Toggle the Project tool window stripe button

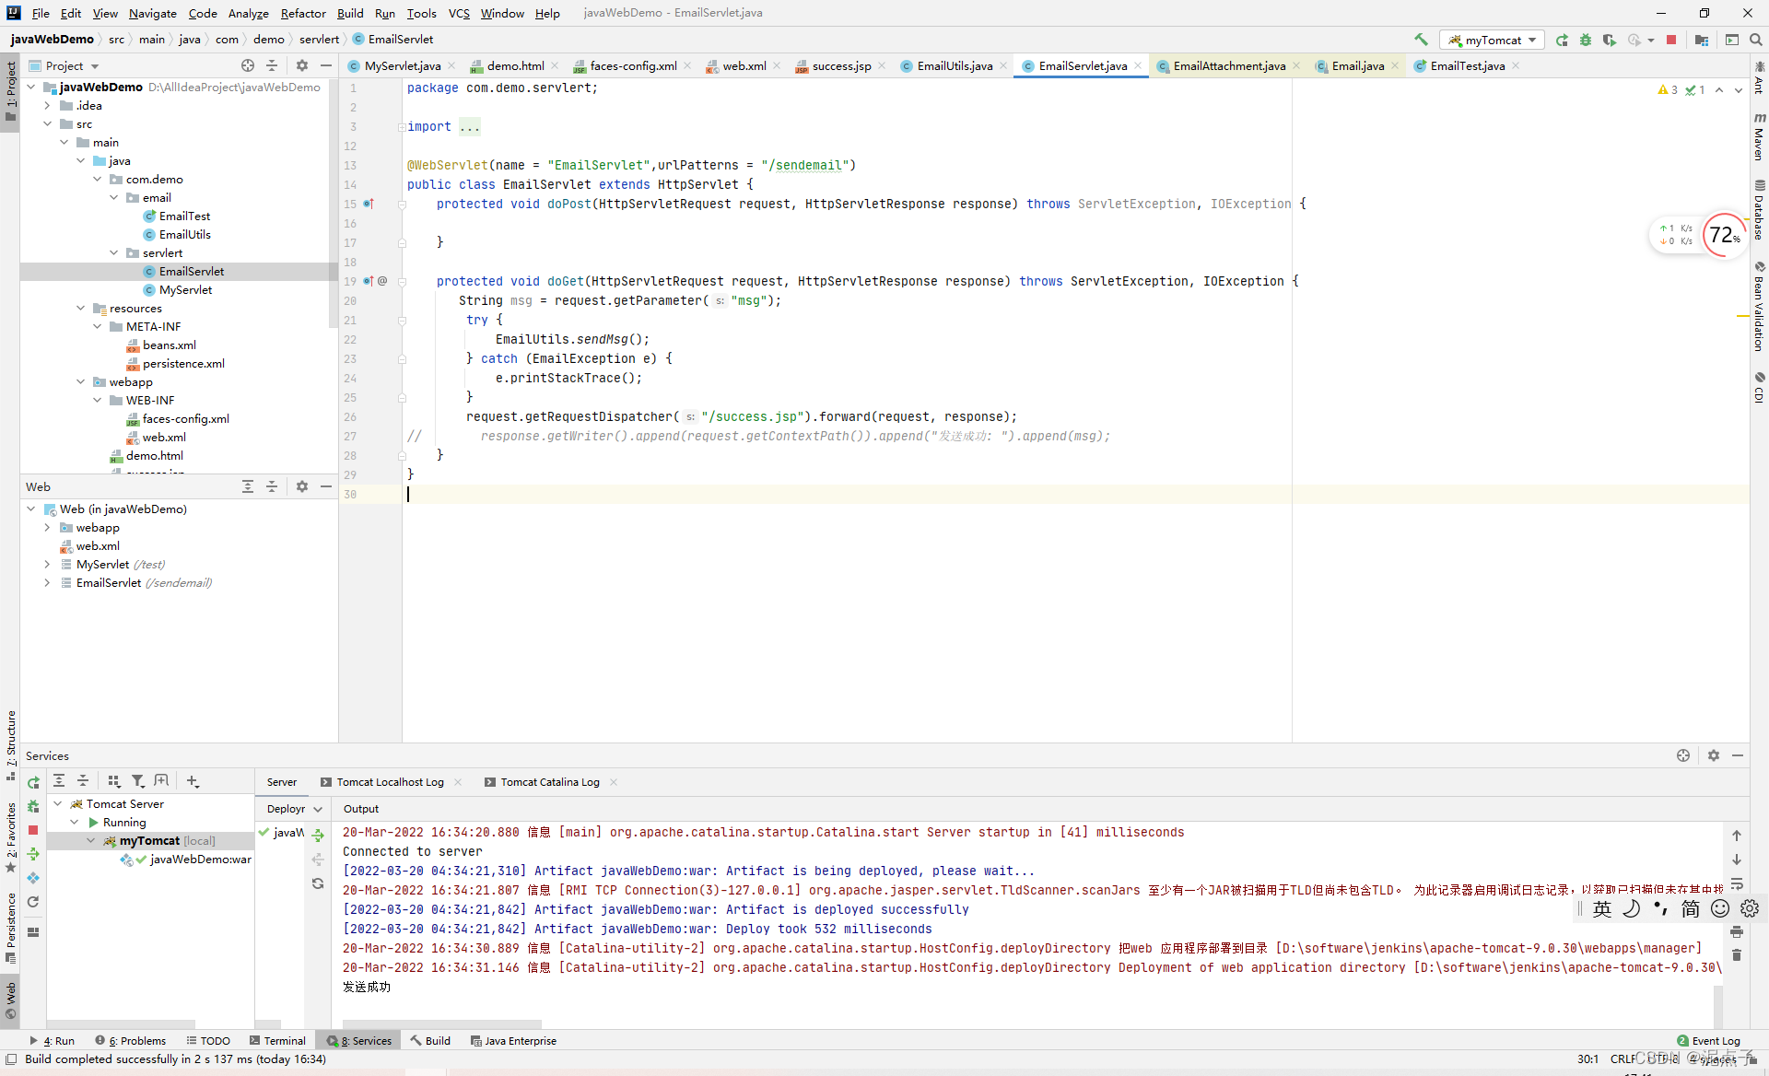[10, 92]
